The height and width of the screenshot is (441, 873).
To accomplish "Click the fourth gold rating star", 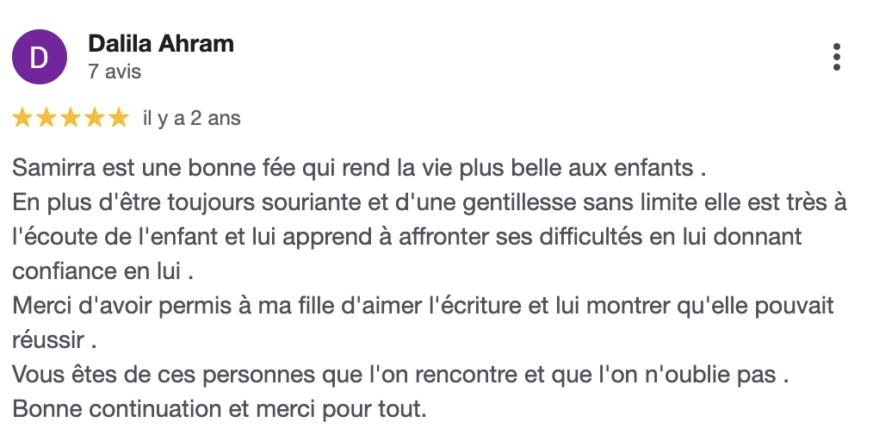I will tap(94, 118).
